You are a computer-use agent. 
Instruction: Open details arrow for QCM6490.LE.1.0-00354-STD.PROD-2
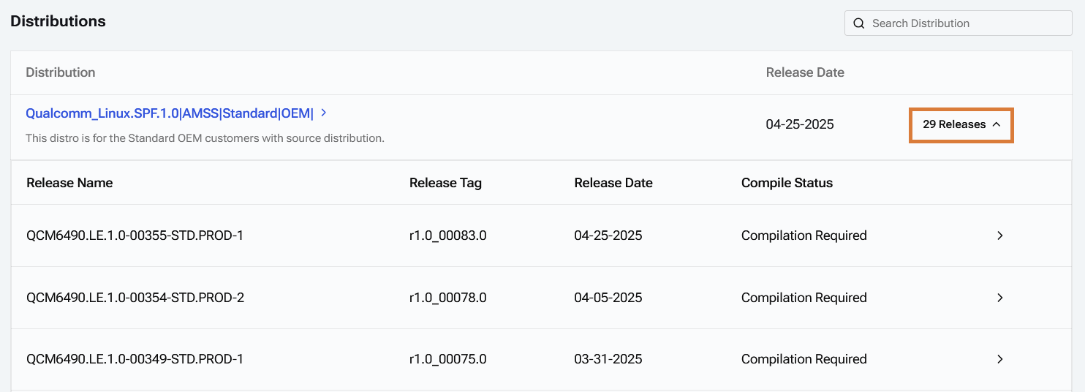1000,298
